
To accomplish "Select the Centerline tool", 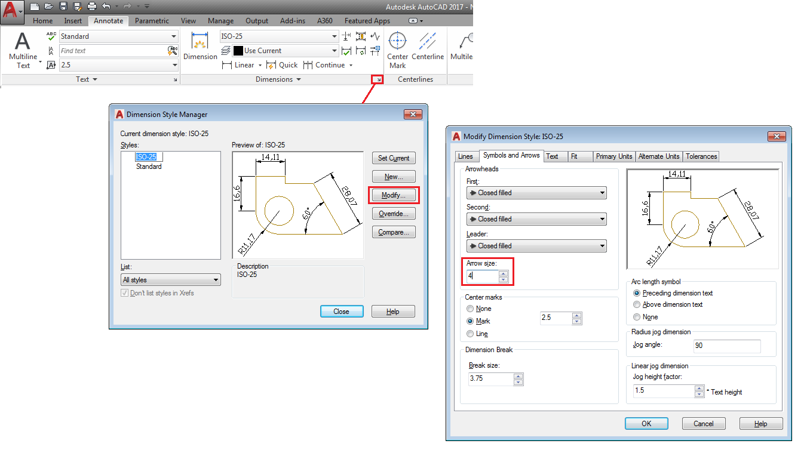I will tap(428, 46).
